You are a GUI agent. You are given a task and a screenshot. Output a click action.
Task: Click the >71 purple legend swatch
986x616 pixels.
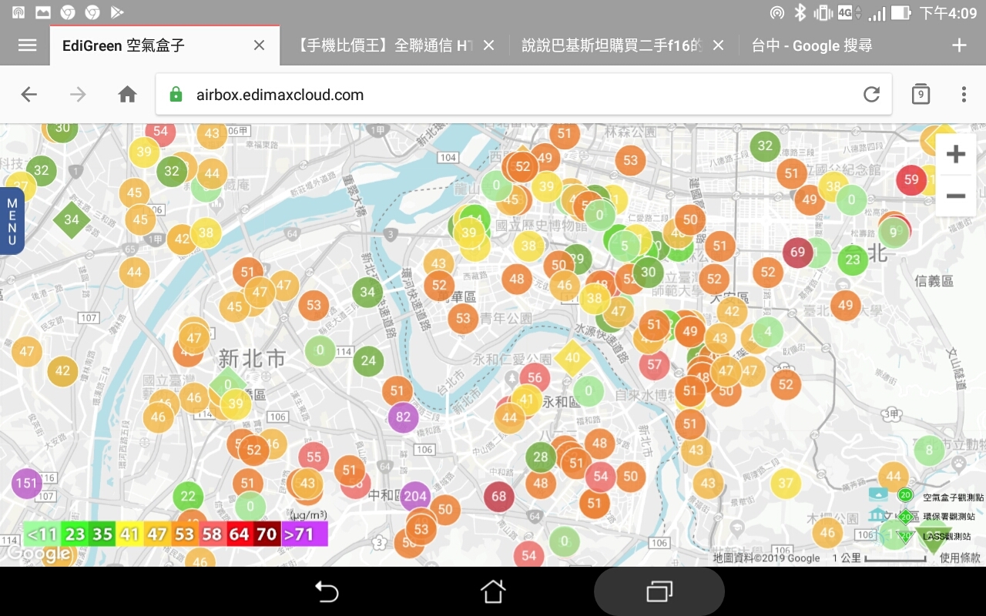[x=304, y=534]
